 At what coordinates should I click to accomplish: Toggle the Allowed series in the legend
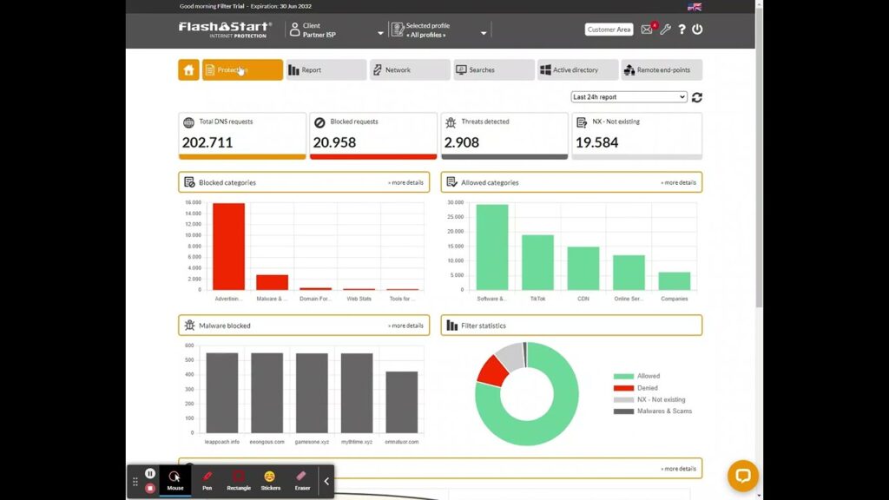click(x=636, y=376)
